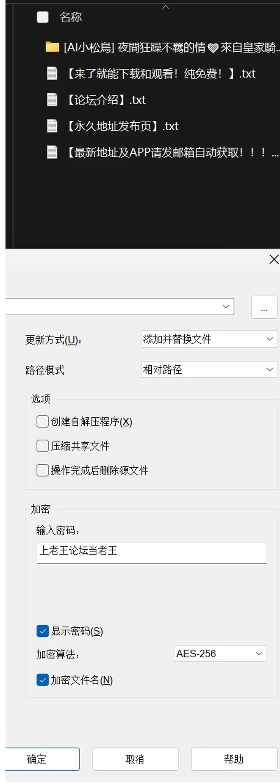Open the 更新方式 dropdown showing 添加并替换文件
Image resolution: width=280 pixels, height=783 pixels.
coord(209,339)
